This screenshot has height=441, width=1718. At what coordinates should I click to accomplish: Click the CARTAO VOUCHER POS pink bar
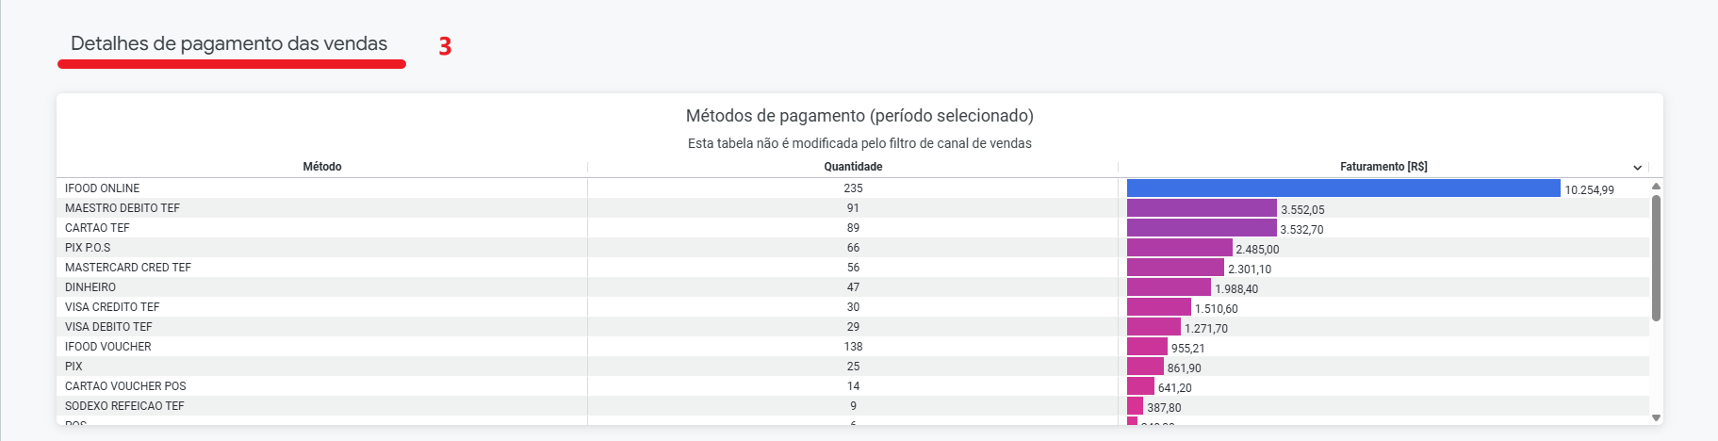(1140, 386)
